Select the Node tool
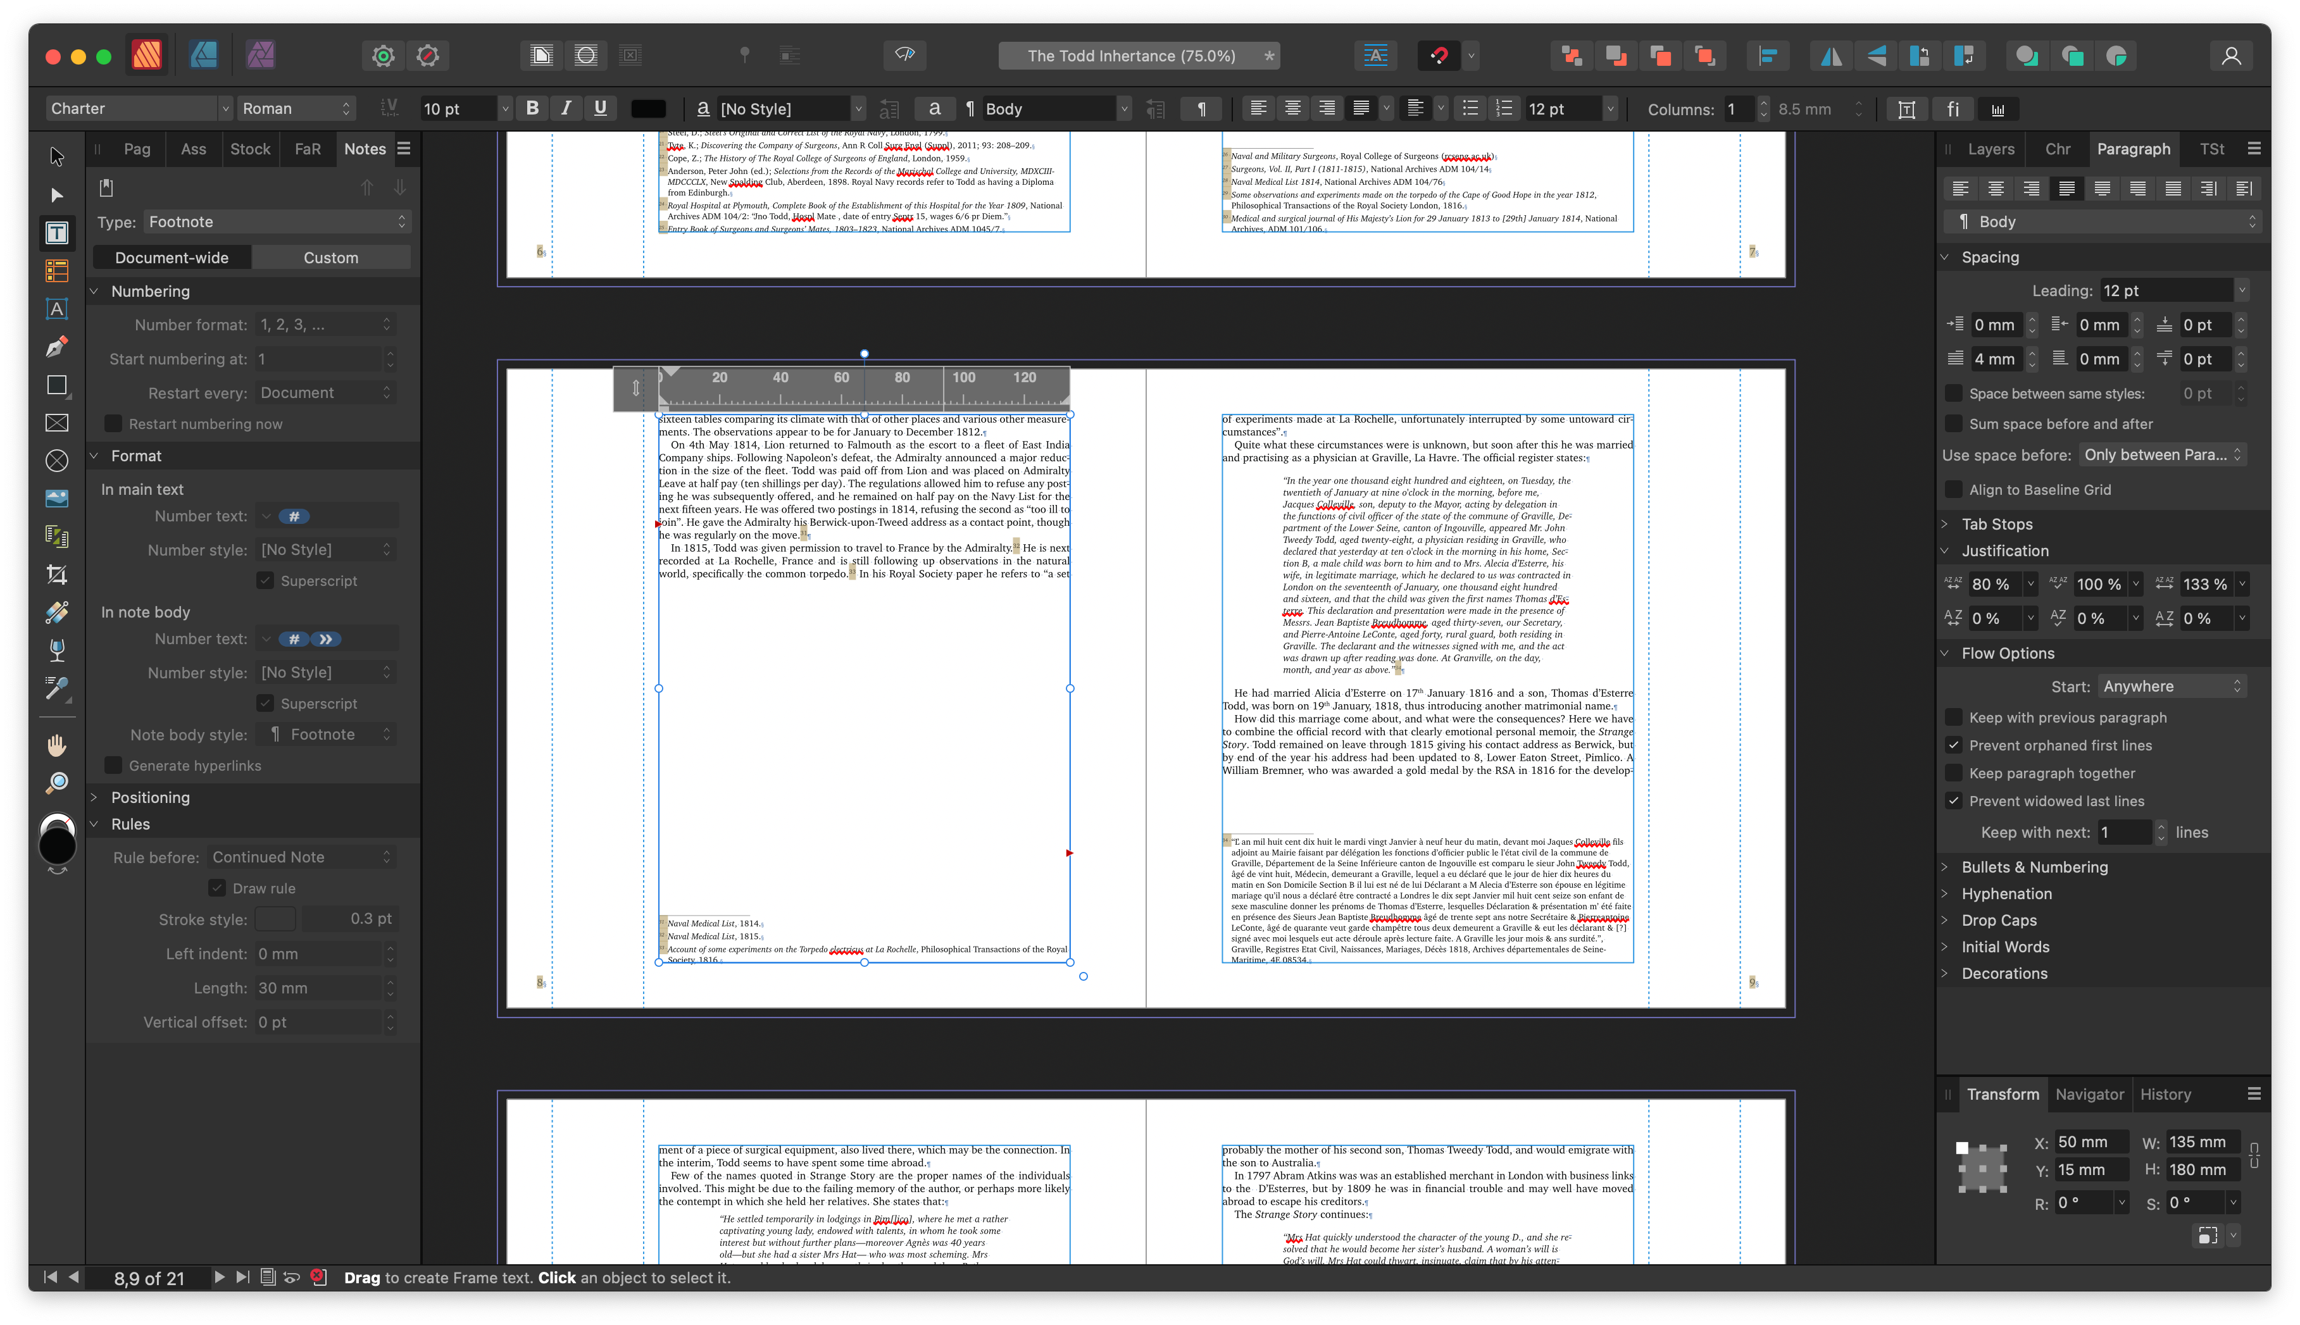Screen dimensions: 2300x1325 point(56,195)
